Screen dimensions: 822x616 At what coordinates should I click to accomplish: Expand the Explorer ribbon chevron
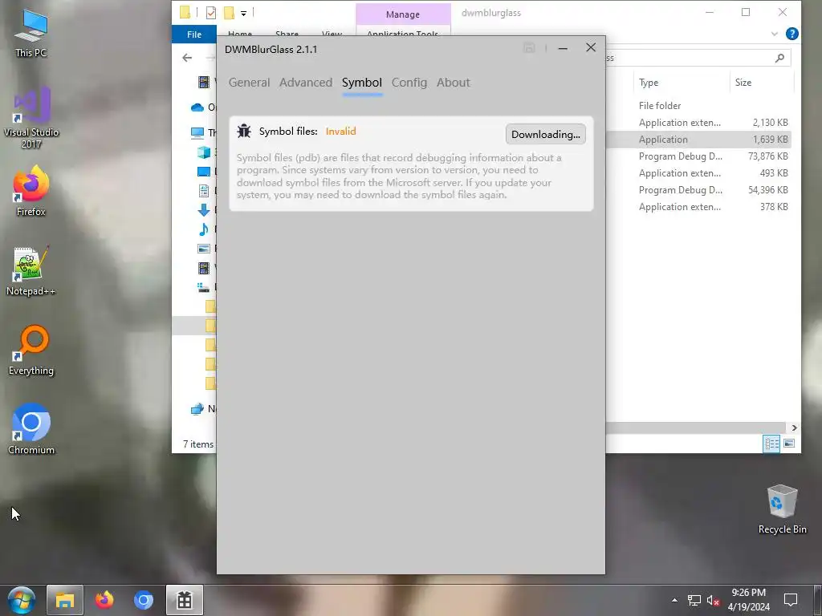coord(775,34)
